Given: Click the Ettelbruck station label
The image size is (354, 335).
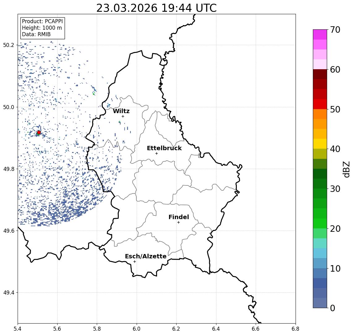Looking at the screenshot, I should coord(164,148).
